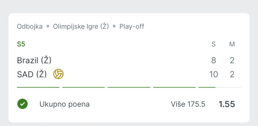Click the 1.55 odds value
The width and height of the screenshot is (258, 126).
pos(227,104)
